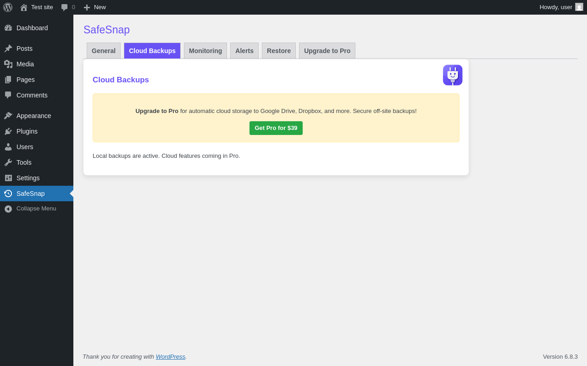Open the Tools menu label
The image size is (587, 366).
pyautogui.click(x=24, y=162)
